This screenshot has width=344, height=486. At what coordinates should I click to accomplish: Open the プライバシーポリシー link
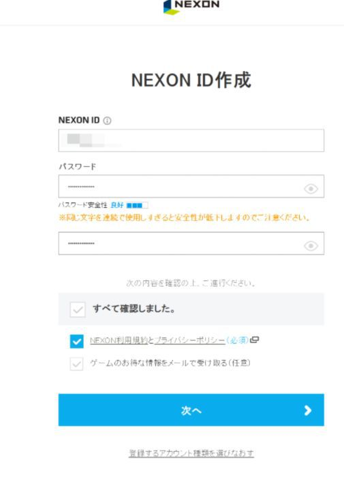coord(189,340)
